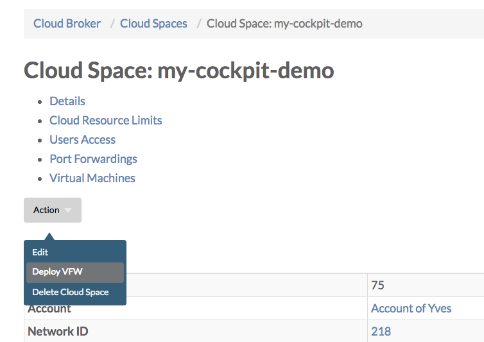Click the 'Network ID' row label
This screenshot has height=342, width=484.
(x=58, y=331)
